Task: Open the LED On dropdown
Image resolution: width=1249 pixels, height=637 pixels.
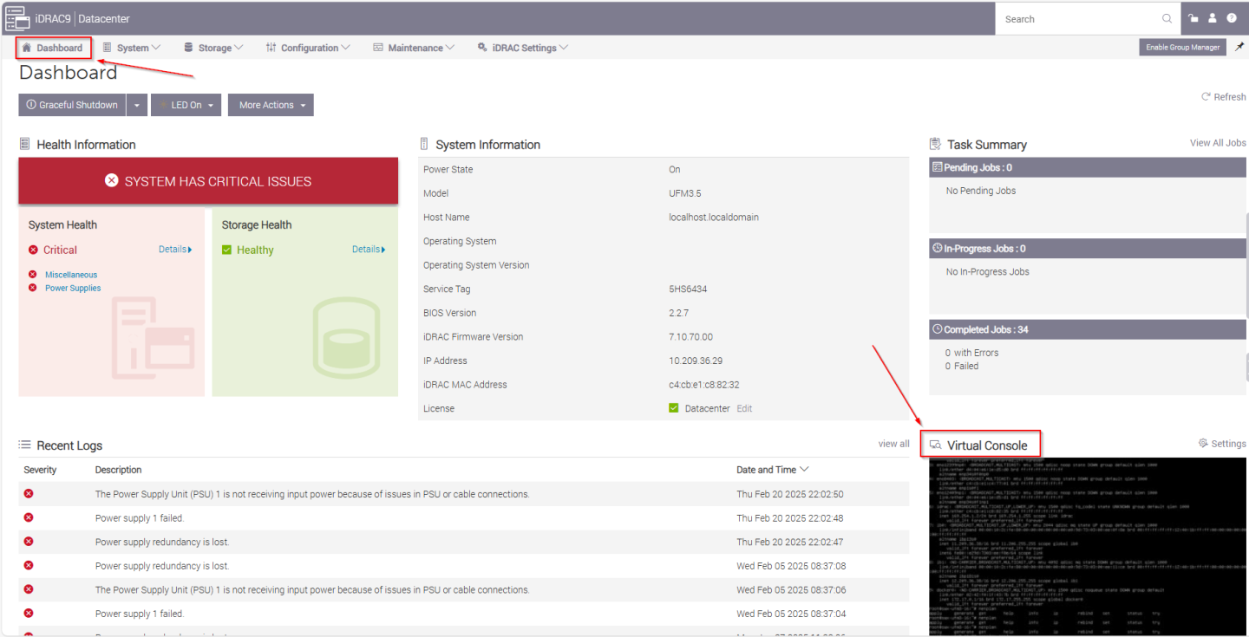Action: click(x=186, y=105)
